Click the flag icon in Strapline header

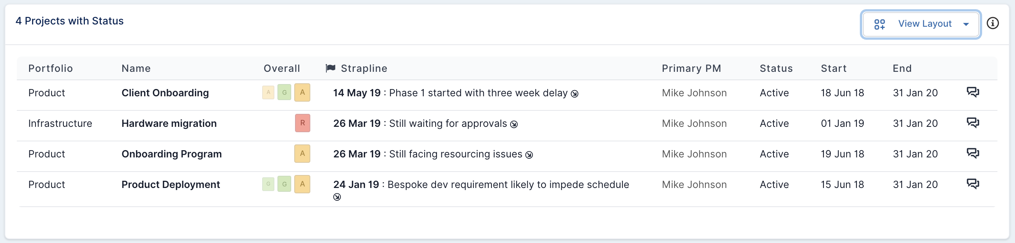point(331,68)
